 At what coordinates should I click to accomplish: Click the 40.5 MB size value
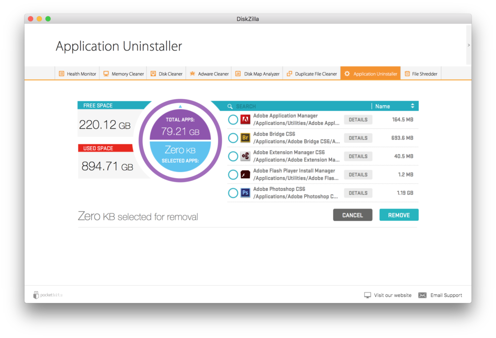(x=403, y=156)
